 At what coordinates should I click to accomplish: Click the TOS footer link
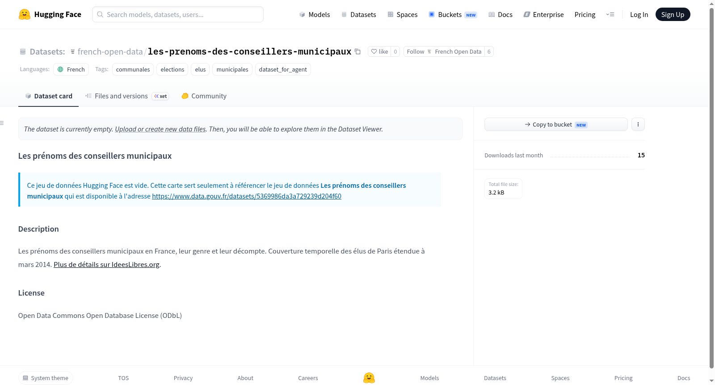click(123, 378)
